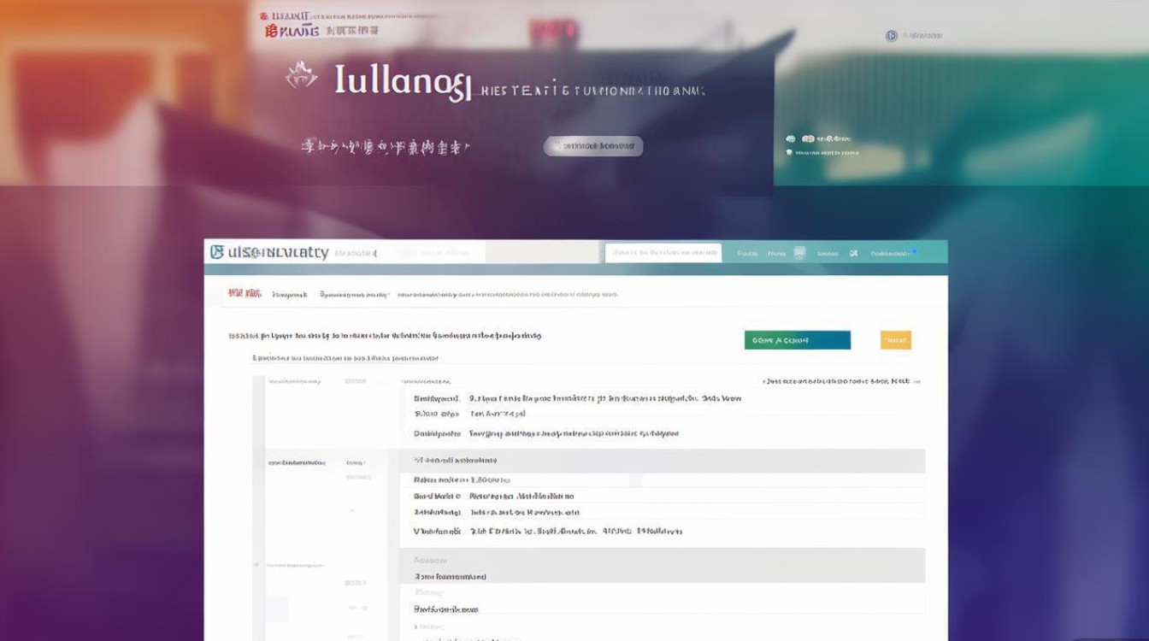
Task: Click the lotus emblem beside the large hero title
Action: tap(302, 77)
